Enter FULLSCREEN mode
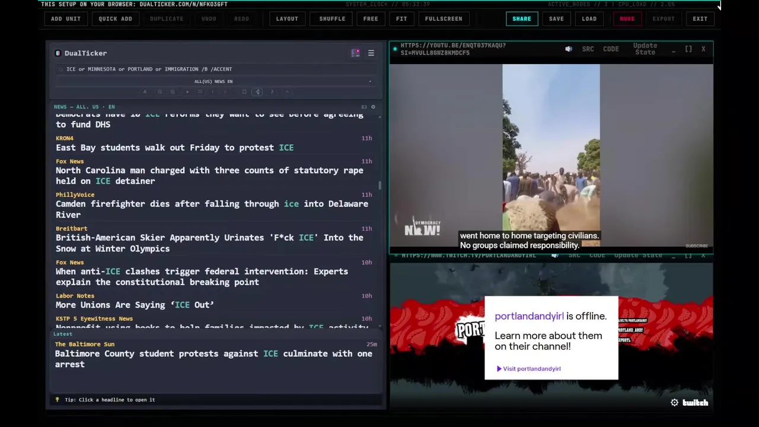 coord(444,18)
